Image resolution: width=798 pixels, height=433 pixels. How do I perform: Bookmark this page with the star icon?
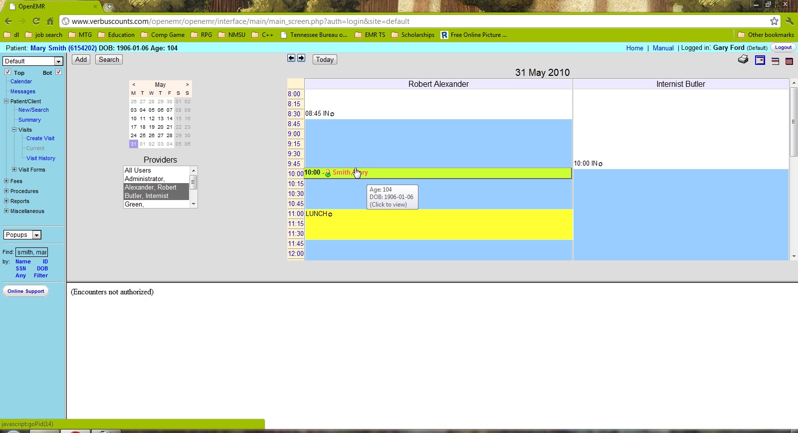click(x=774, y=21)
